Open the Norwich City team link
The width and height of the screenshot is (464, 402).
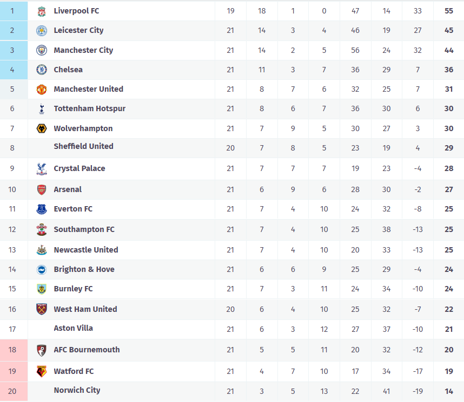coord(77,390)
